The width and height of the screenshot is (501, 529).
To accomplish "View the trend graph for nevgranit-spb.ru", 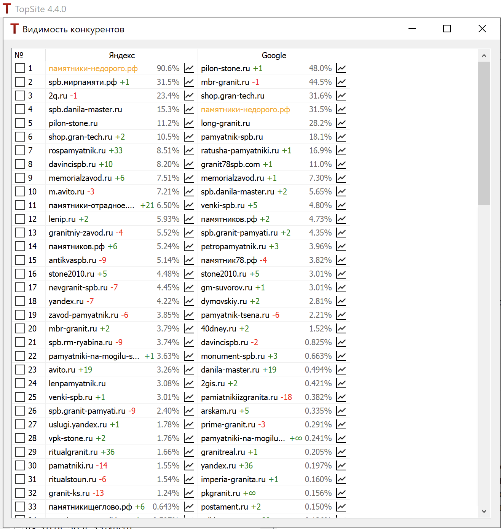I will tap(189, 288).
